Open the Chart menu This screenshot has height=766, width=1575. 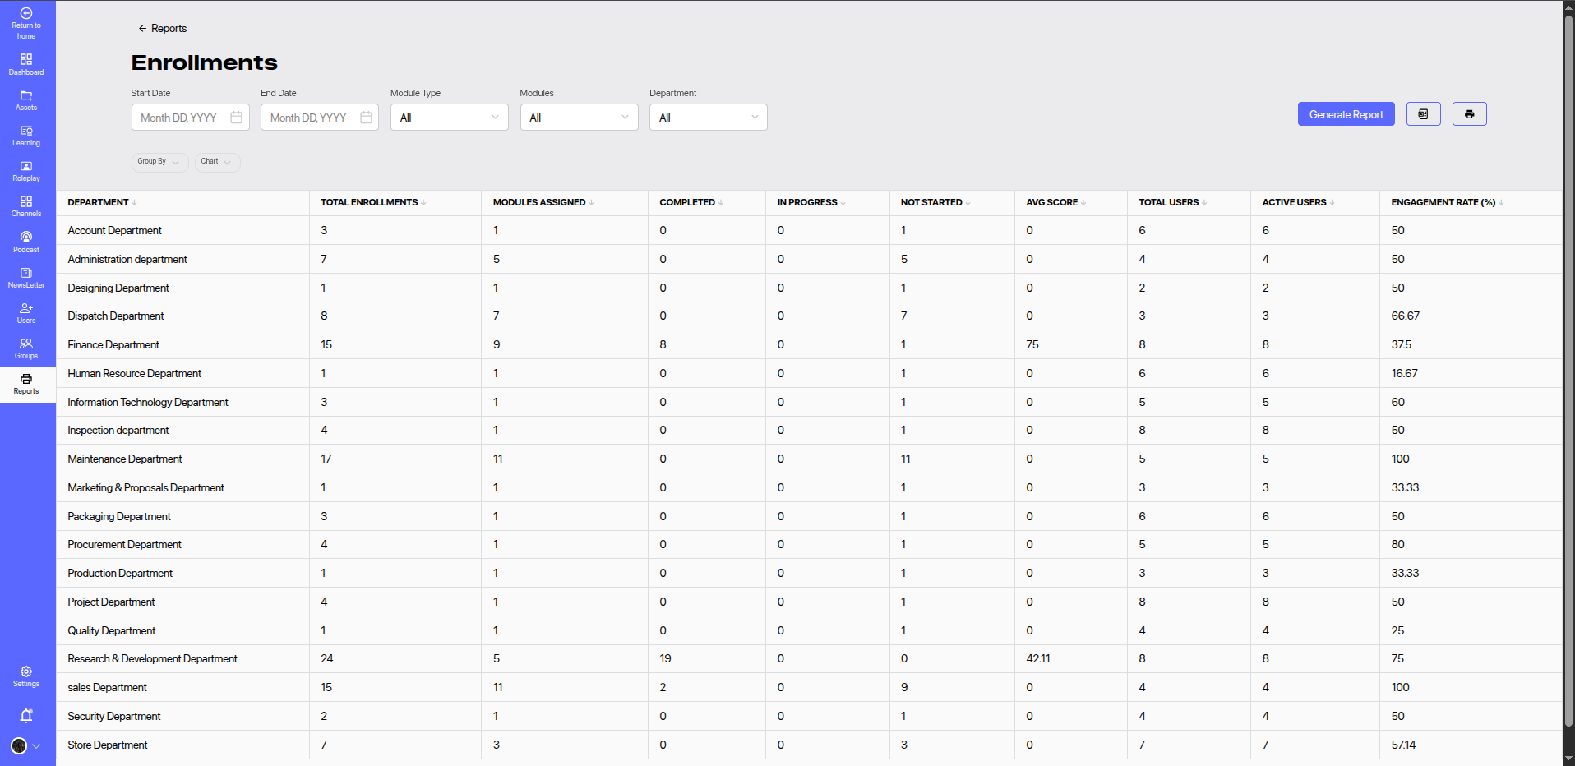(216, 161)
